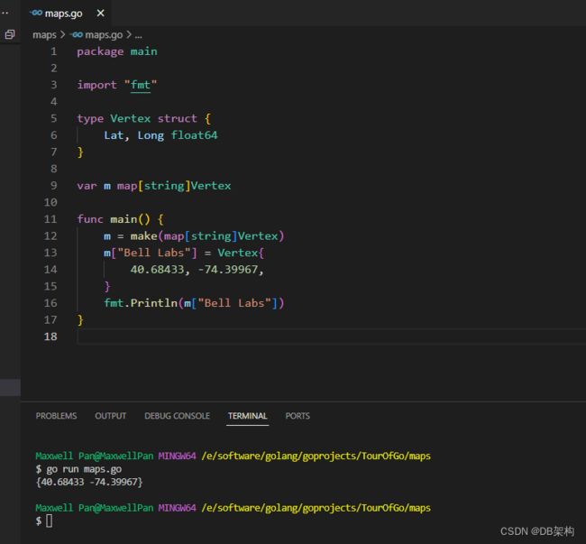This screenshot has height=544, width=586.
Task: Click the terminal prompt cursor box
Action: [50, 521]
